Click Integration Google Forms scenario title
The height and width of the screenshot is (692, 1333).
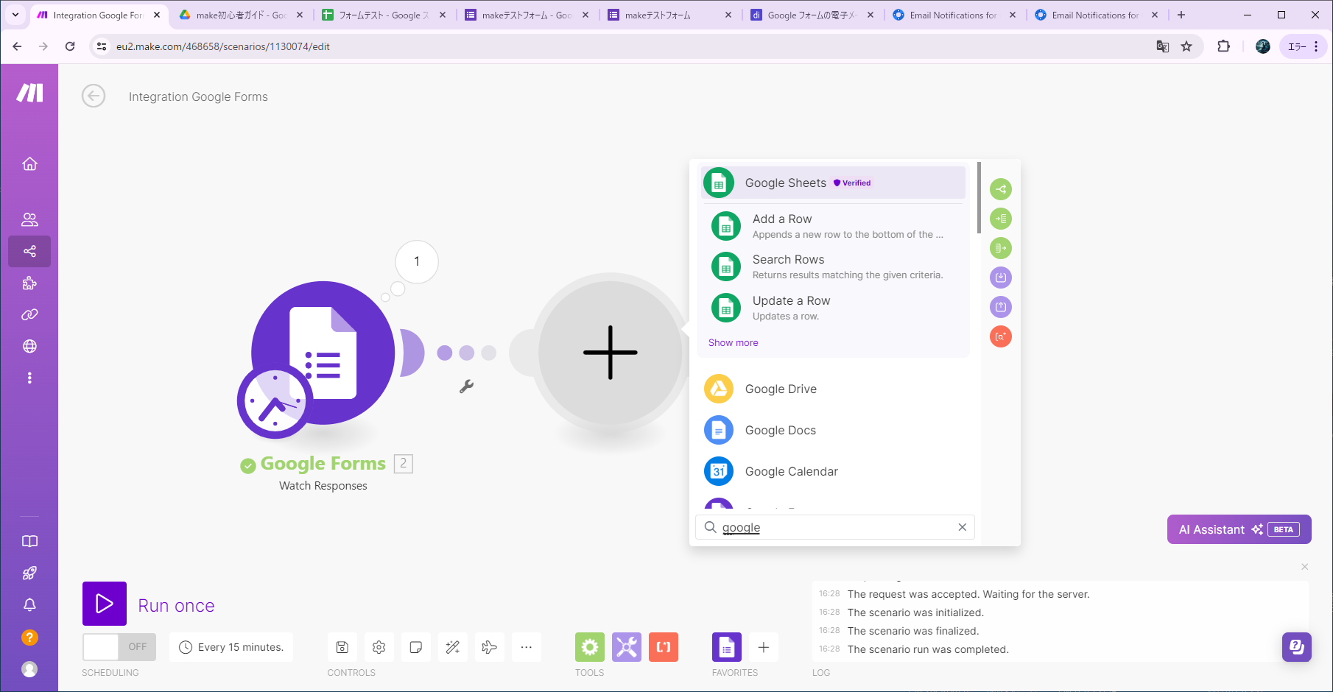pyautogui.click(x=198, y=96)
